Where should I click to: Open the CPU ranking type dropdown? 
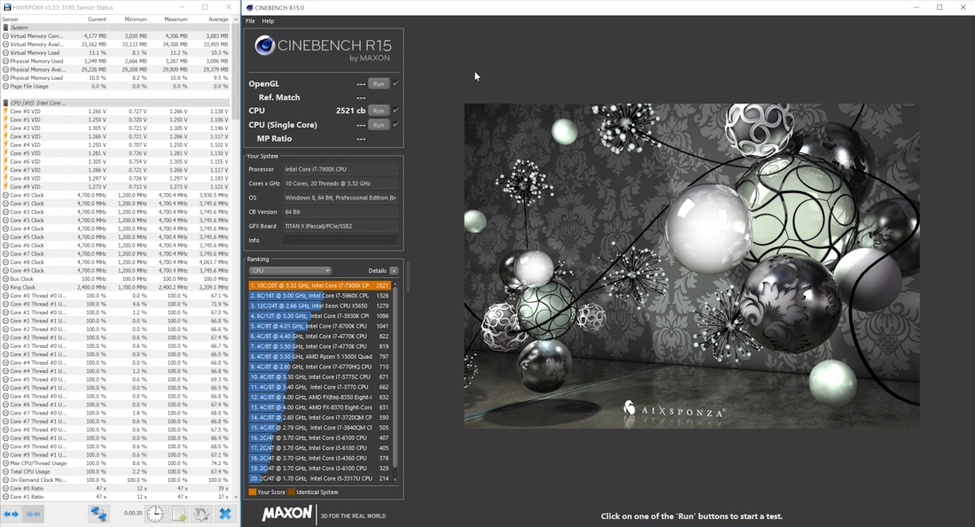tap(290, 271)
